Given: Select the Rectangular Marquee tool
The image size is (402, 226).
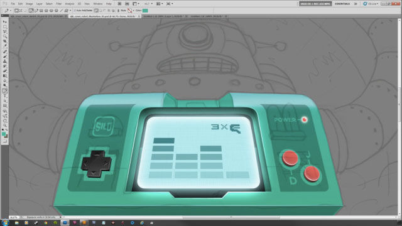Looking at the screenshot, I should 5,26.
